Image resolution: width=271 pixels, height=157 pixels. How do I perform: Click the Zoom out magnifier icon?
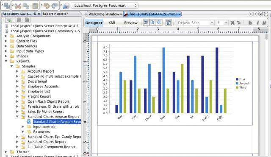click(159, 22)
